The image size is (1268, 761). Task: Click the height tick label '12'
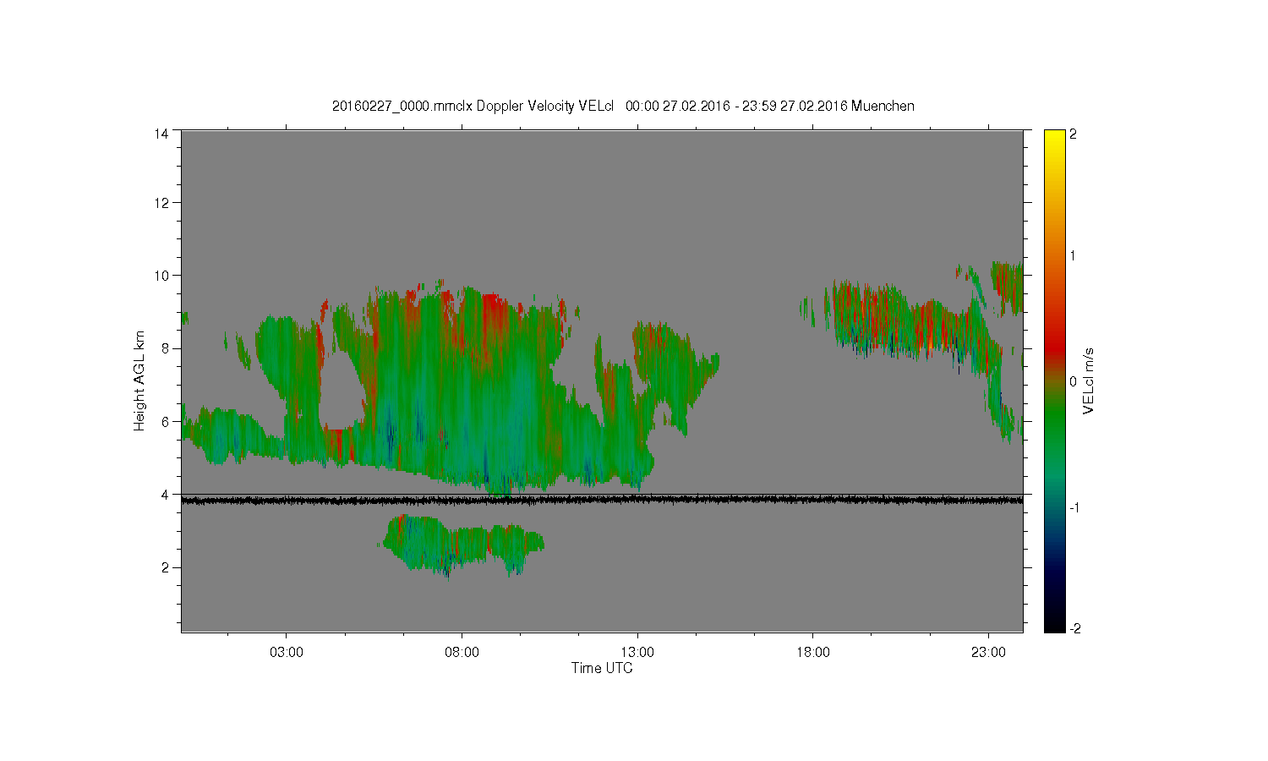coord(161,203)
